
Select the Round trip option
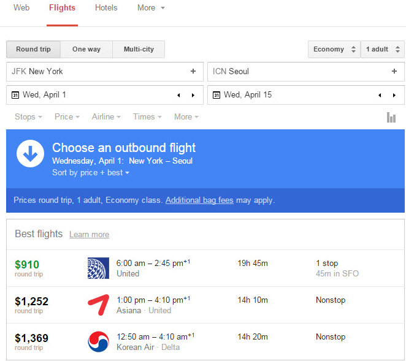tap(33, 49)
